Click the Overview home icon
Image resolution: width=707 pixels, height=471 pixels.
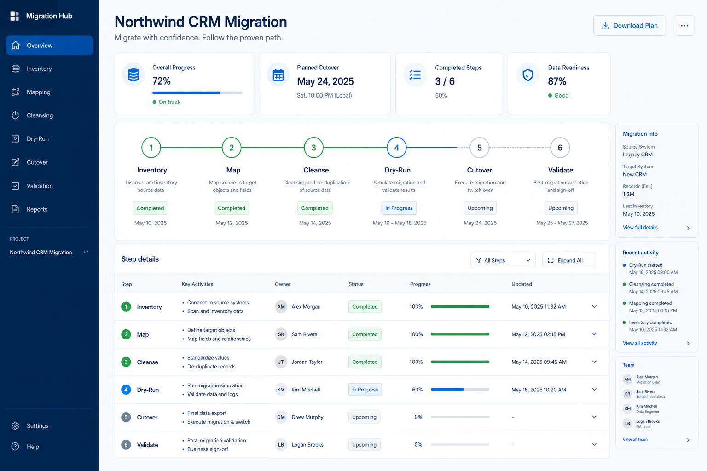click(16, 46)
